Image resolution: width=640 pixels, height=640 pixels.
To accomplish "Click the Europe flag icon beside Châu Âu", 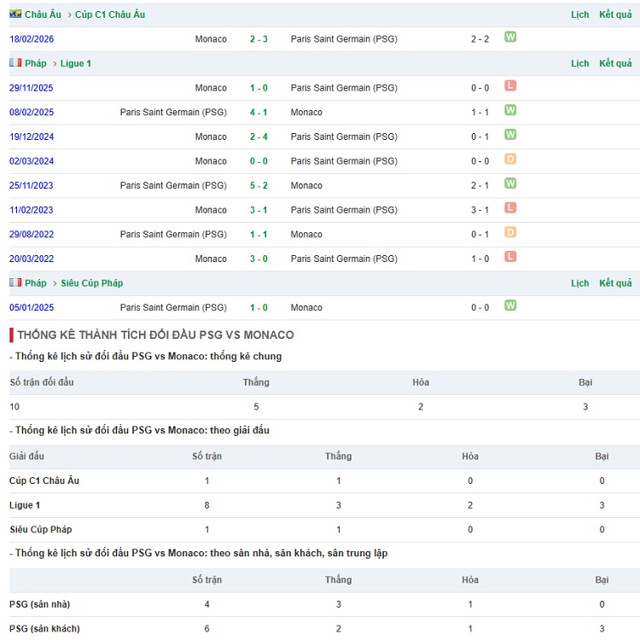I will 15,15.
